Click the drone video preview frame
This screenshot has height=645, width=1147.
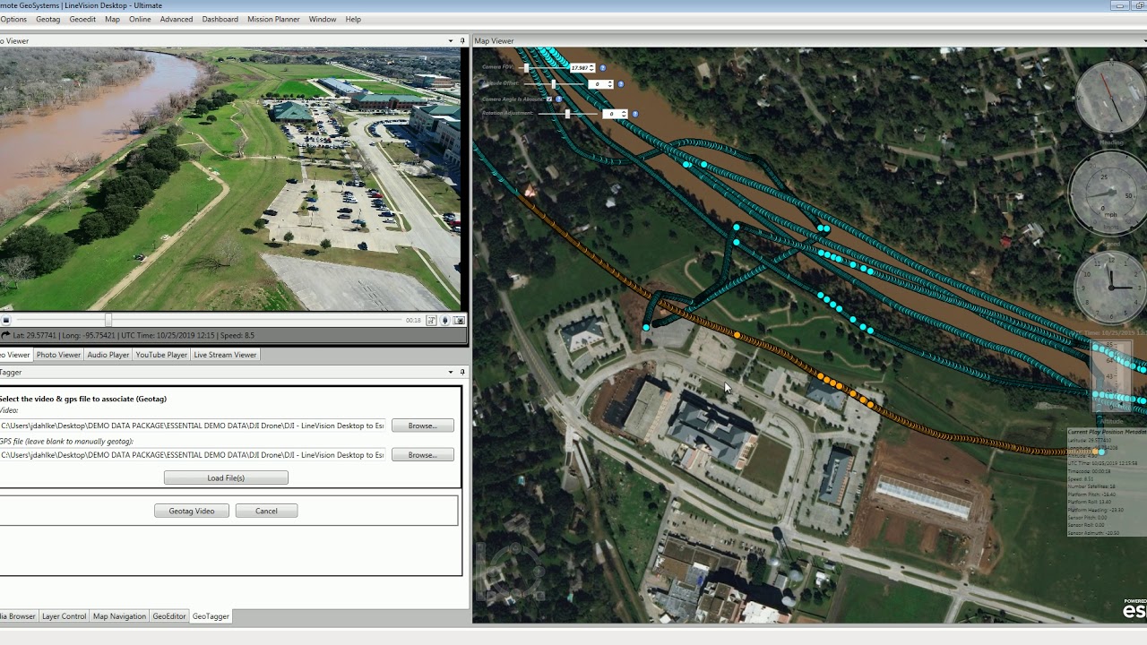click(230, 179)
